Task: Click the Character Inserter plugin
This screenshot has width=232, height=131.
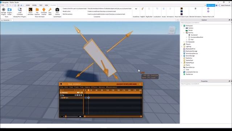Action: 44,11
